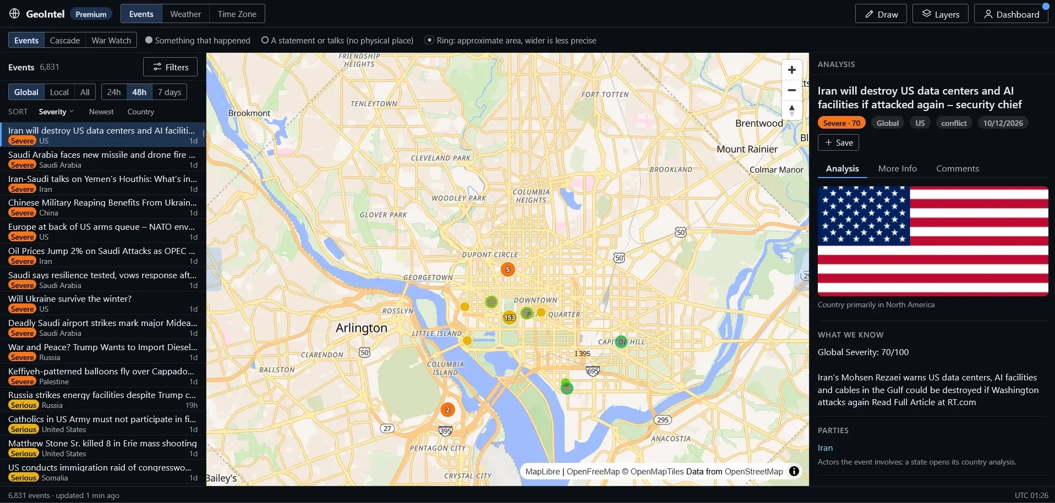
Task: Open the Dashboard
Action: (x=1011, y=14)
